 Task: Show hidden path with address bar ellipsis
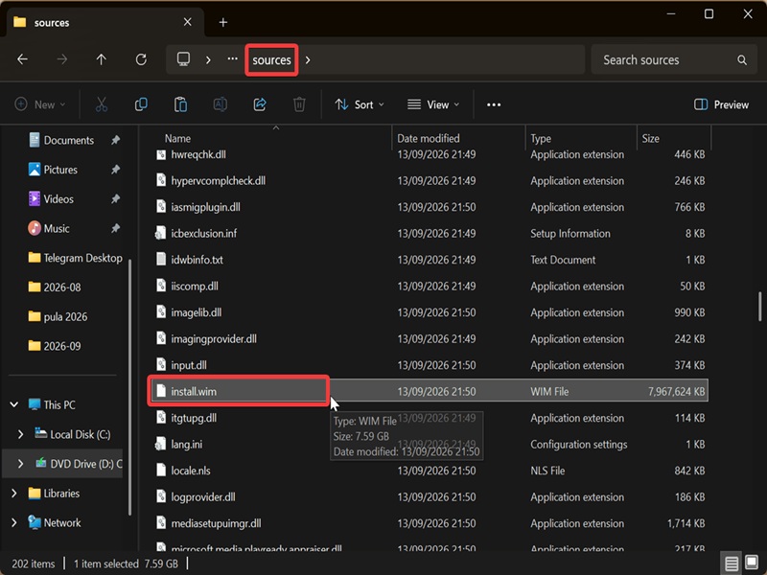click(232, 59)
